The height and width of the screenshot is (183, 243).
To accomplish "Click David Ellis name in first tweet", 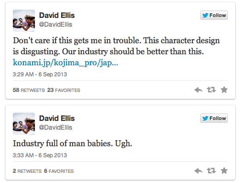I will (x=57, y=15).
